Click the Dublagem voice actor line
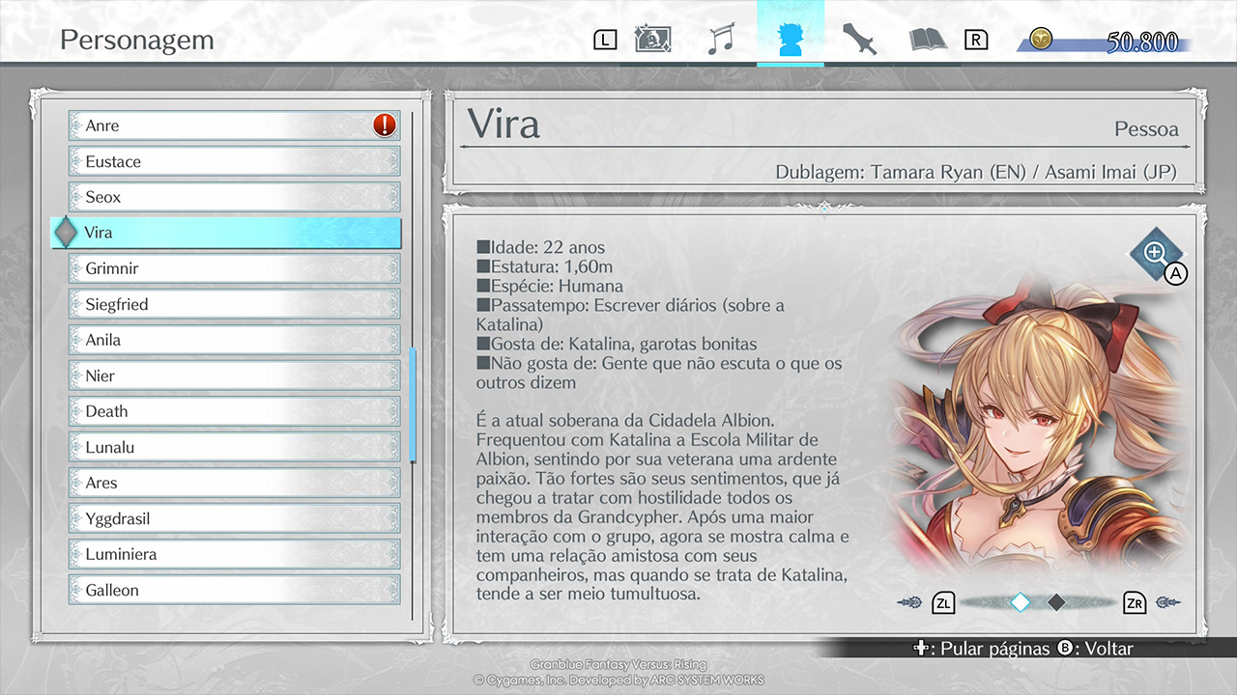The width and height of the screenshot is (1237, 695). (x=976, y=172)
